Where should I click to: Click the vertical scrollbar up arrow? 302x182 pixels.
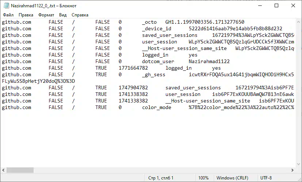(299, 22)
